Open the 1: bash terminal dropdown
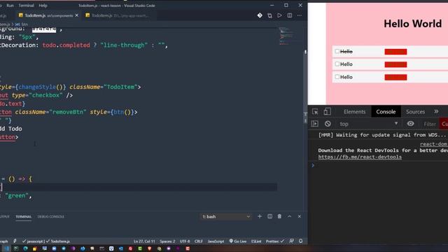 226,216
